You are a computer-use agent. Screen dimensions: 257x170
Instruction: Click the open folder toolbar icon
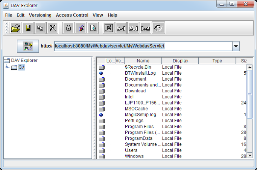tap(15, 28)
